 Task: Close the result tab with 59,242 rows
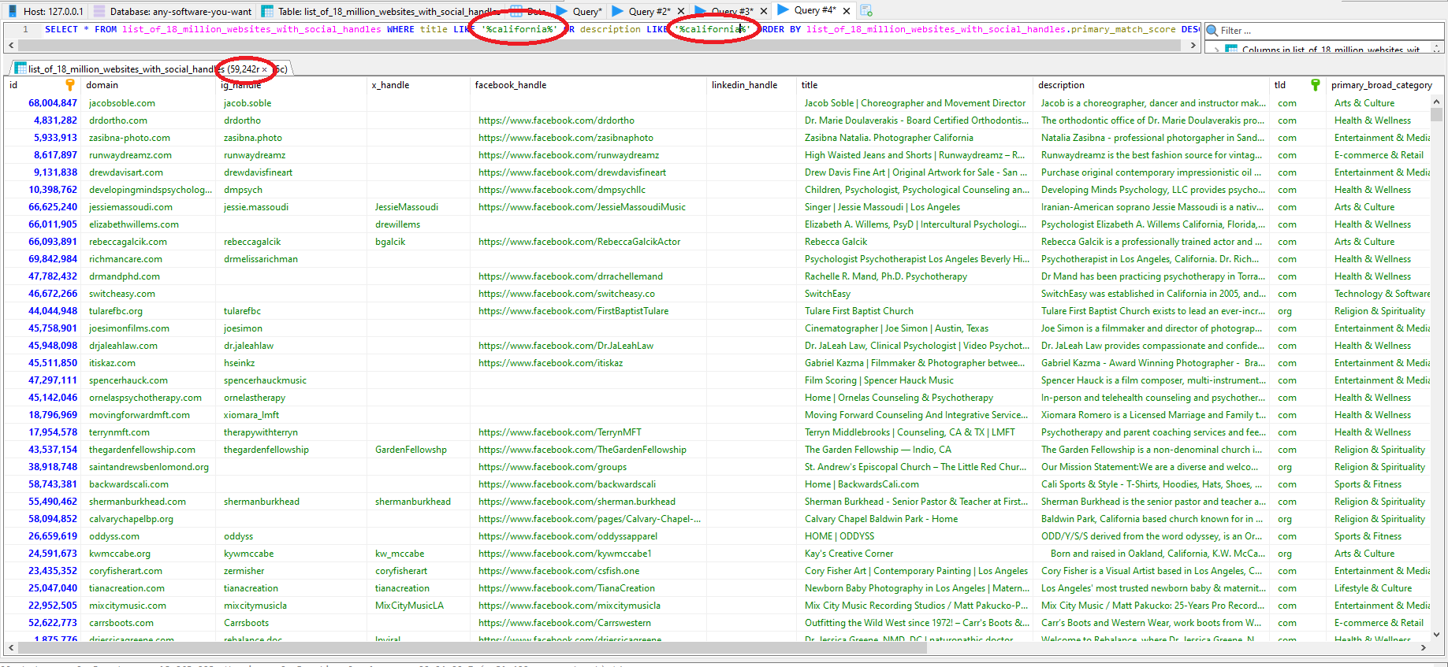click(x=265, y=69)
